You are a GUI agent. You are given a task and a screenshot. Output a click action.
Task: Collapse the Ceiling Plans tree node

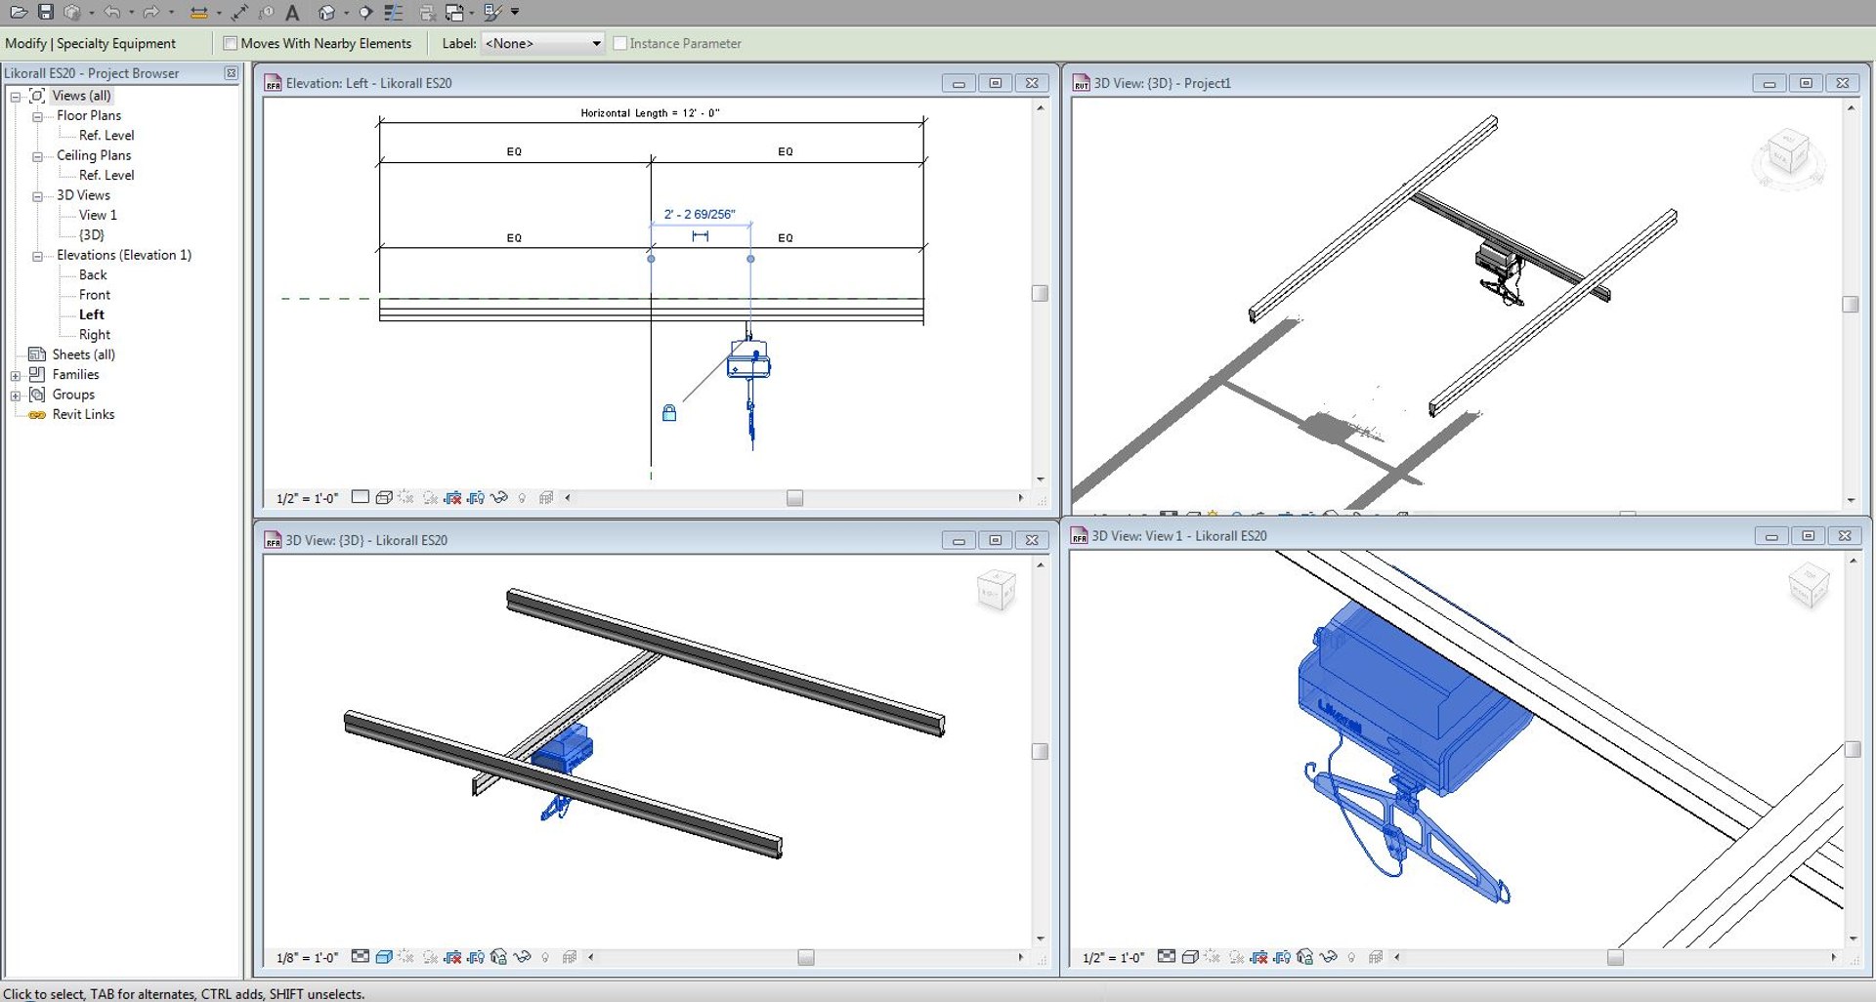(x=37, y=156)
